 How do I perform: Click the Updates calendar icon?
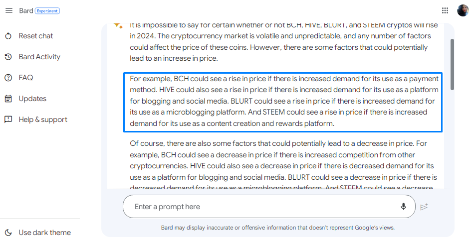click(8, 99)
